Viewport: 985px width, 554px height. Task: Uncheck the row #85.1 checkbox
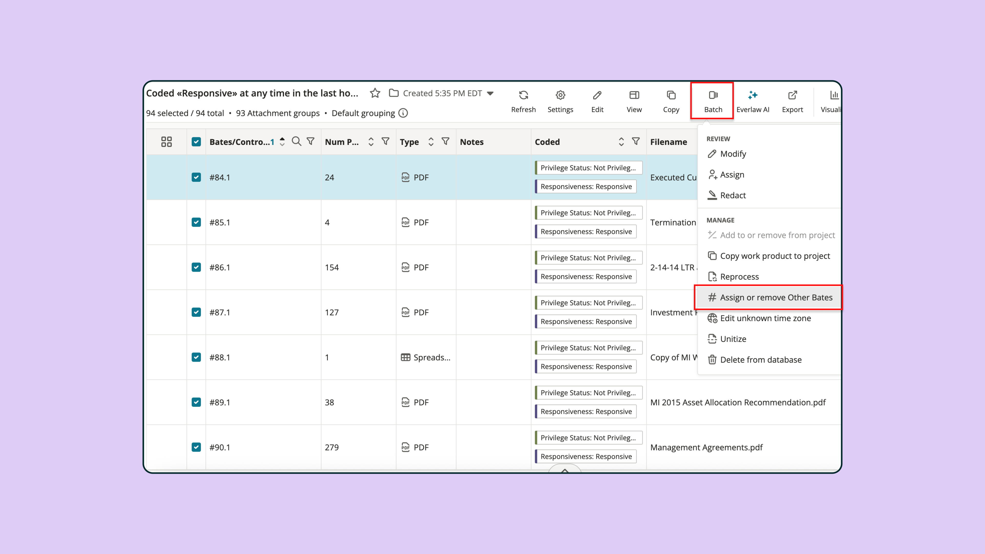point(196,223)
